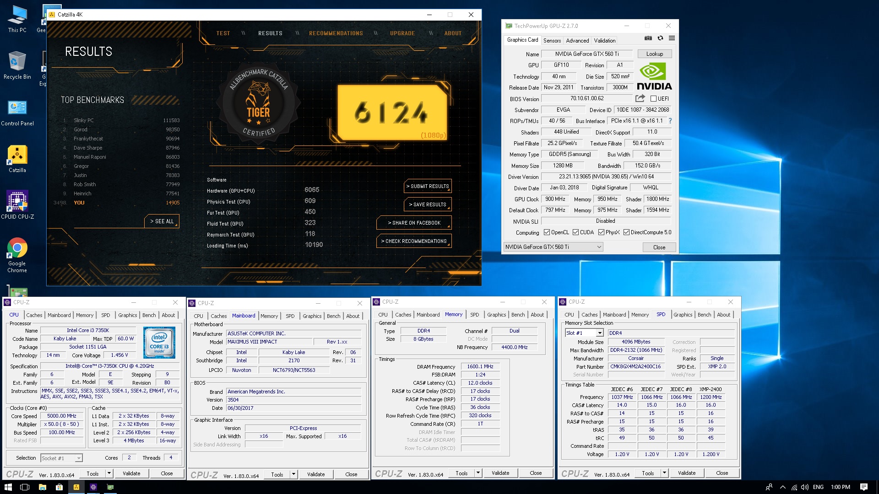Image resolution: width=879 pixels, height=494 pixels.
Task: Click SHARE ON FACEBOOK button
Action: [414, 223]
